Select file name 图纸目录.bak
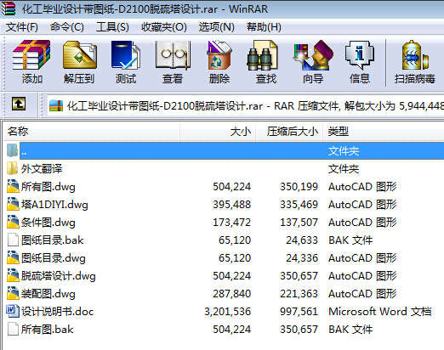 point(53,240)
